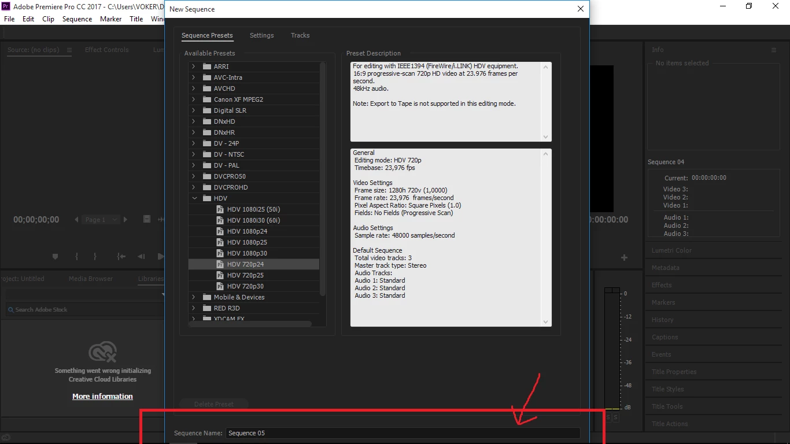Open the Edit menu
Screen dimensions: 790x444
pos(28,19)
